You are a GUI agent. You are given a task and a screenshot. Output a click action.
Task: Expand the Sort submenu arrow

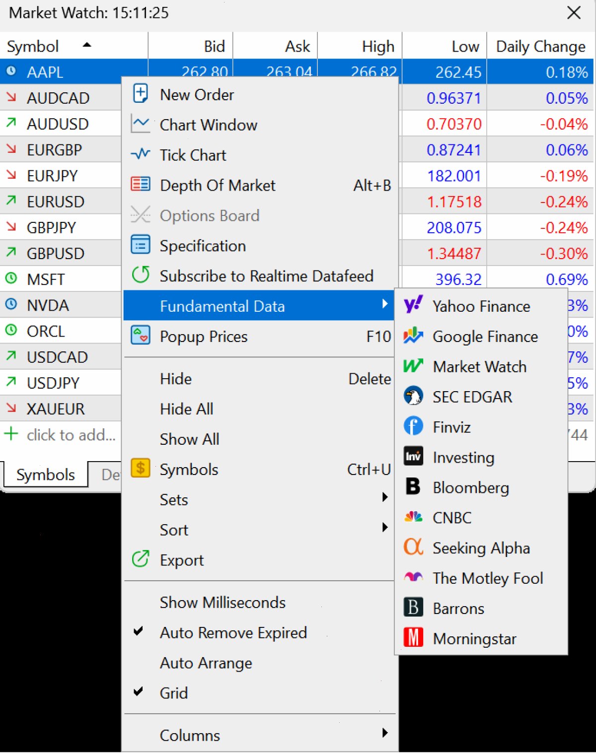click(385, 528)
